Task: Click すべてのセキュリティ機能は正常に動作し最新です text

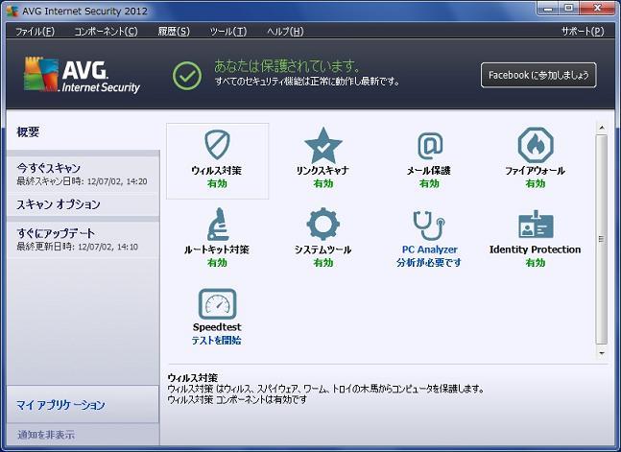Action: point(307,82)
